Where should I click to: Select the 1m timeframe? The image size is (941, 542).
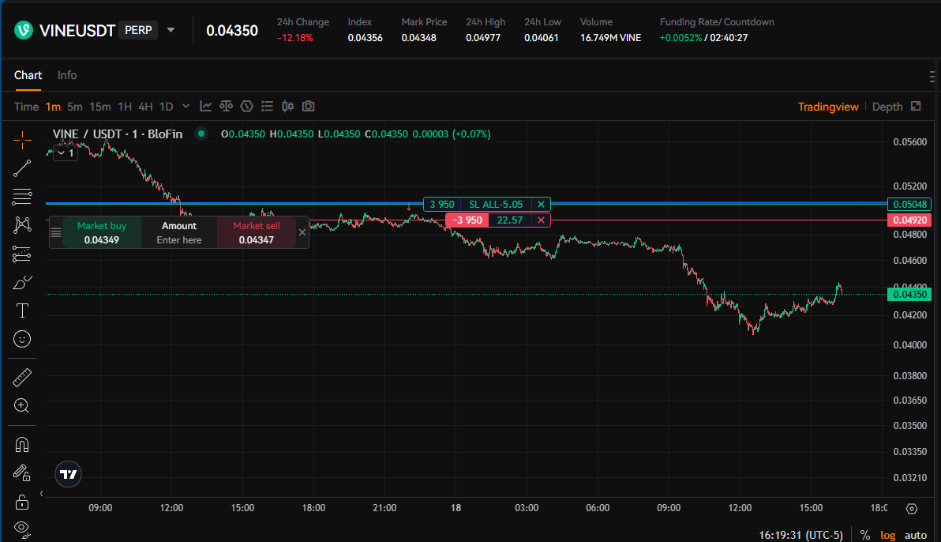coord(54,107)
